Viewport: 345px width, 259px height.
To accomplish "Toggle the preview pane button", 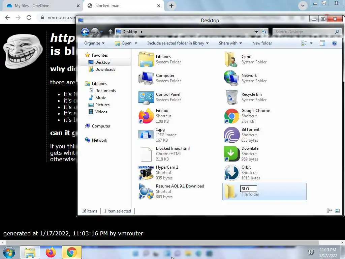I will tap(322, 43).
